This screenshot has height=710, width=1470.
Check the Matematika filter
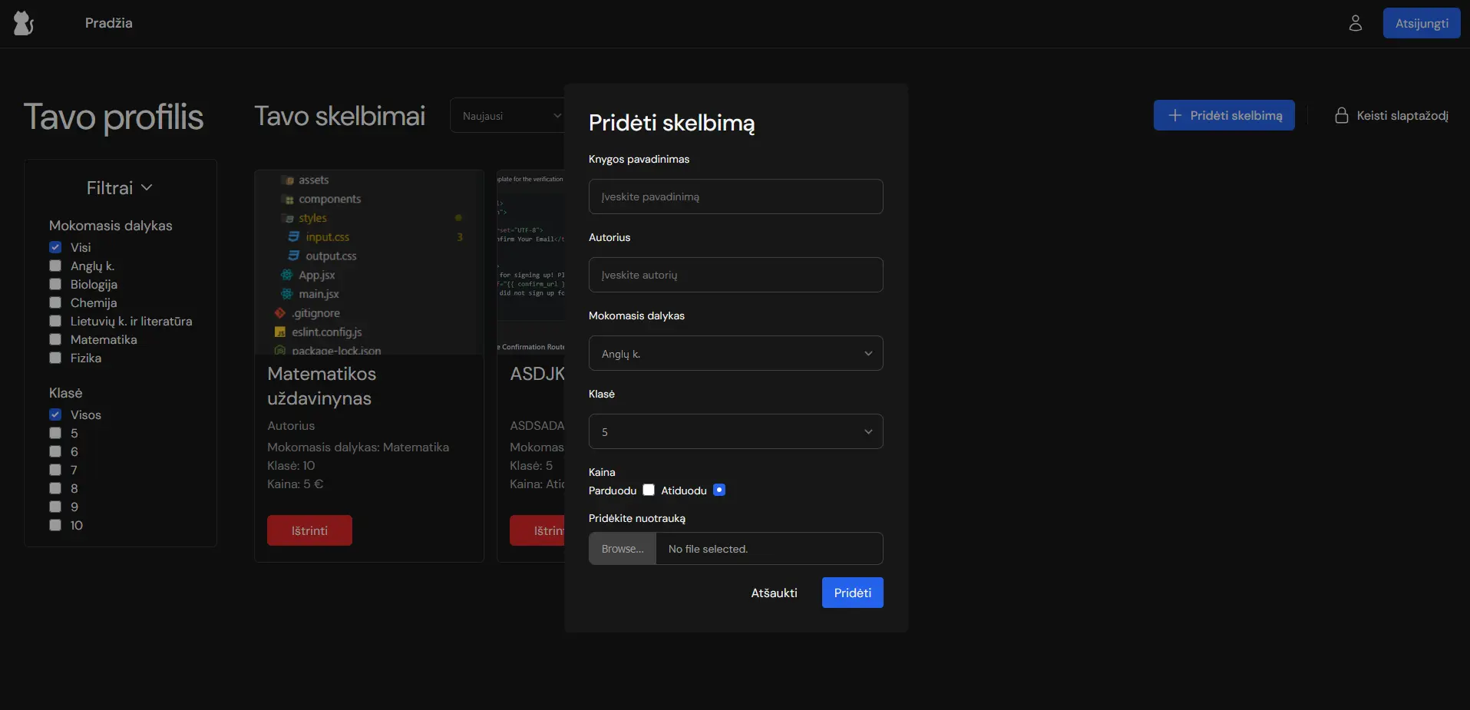pyautogui.click(x=55, y=339)
